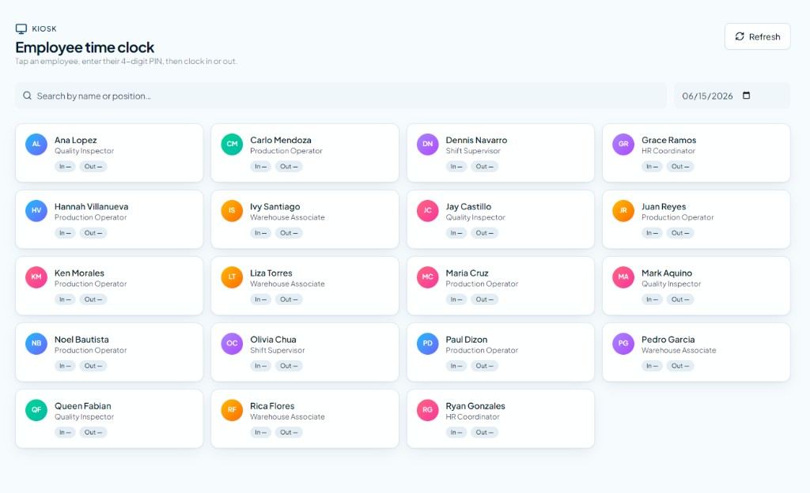Click the Noel Bautista name
The image size is (810, 493).
81,340
